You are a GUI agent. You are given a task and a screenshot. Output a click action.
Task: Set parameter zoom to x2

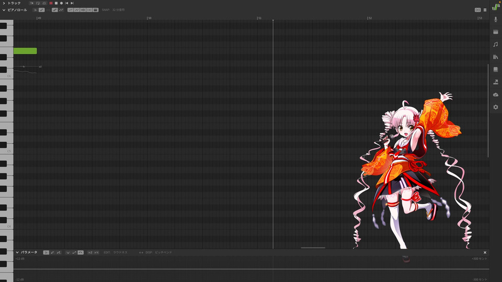(90, 253)
